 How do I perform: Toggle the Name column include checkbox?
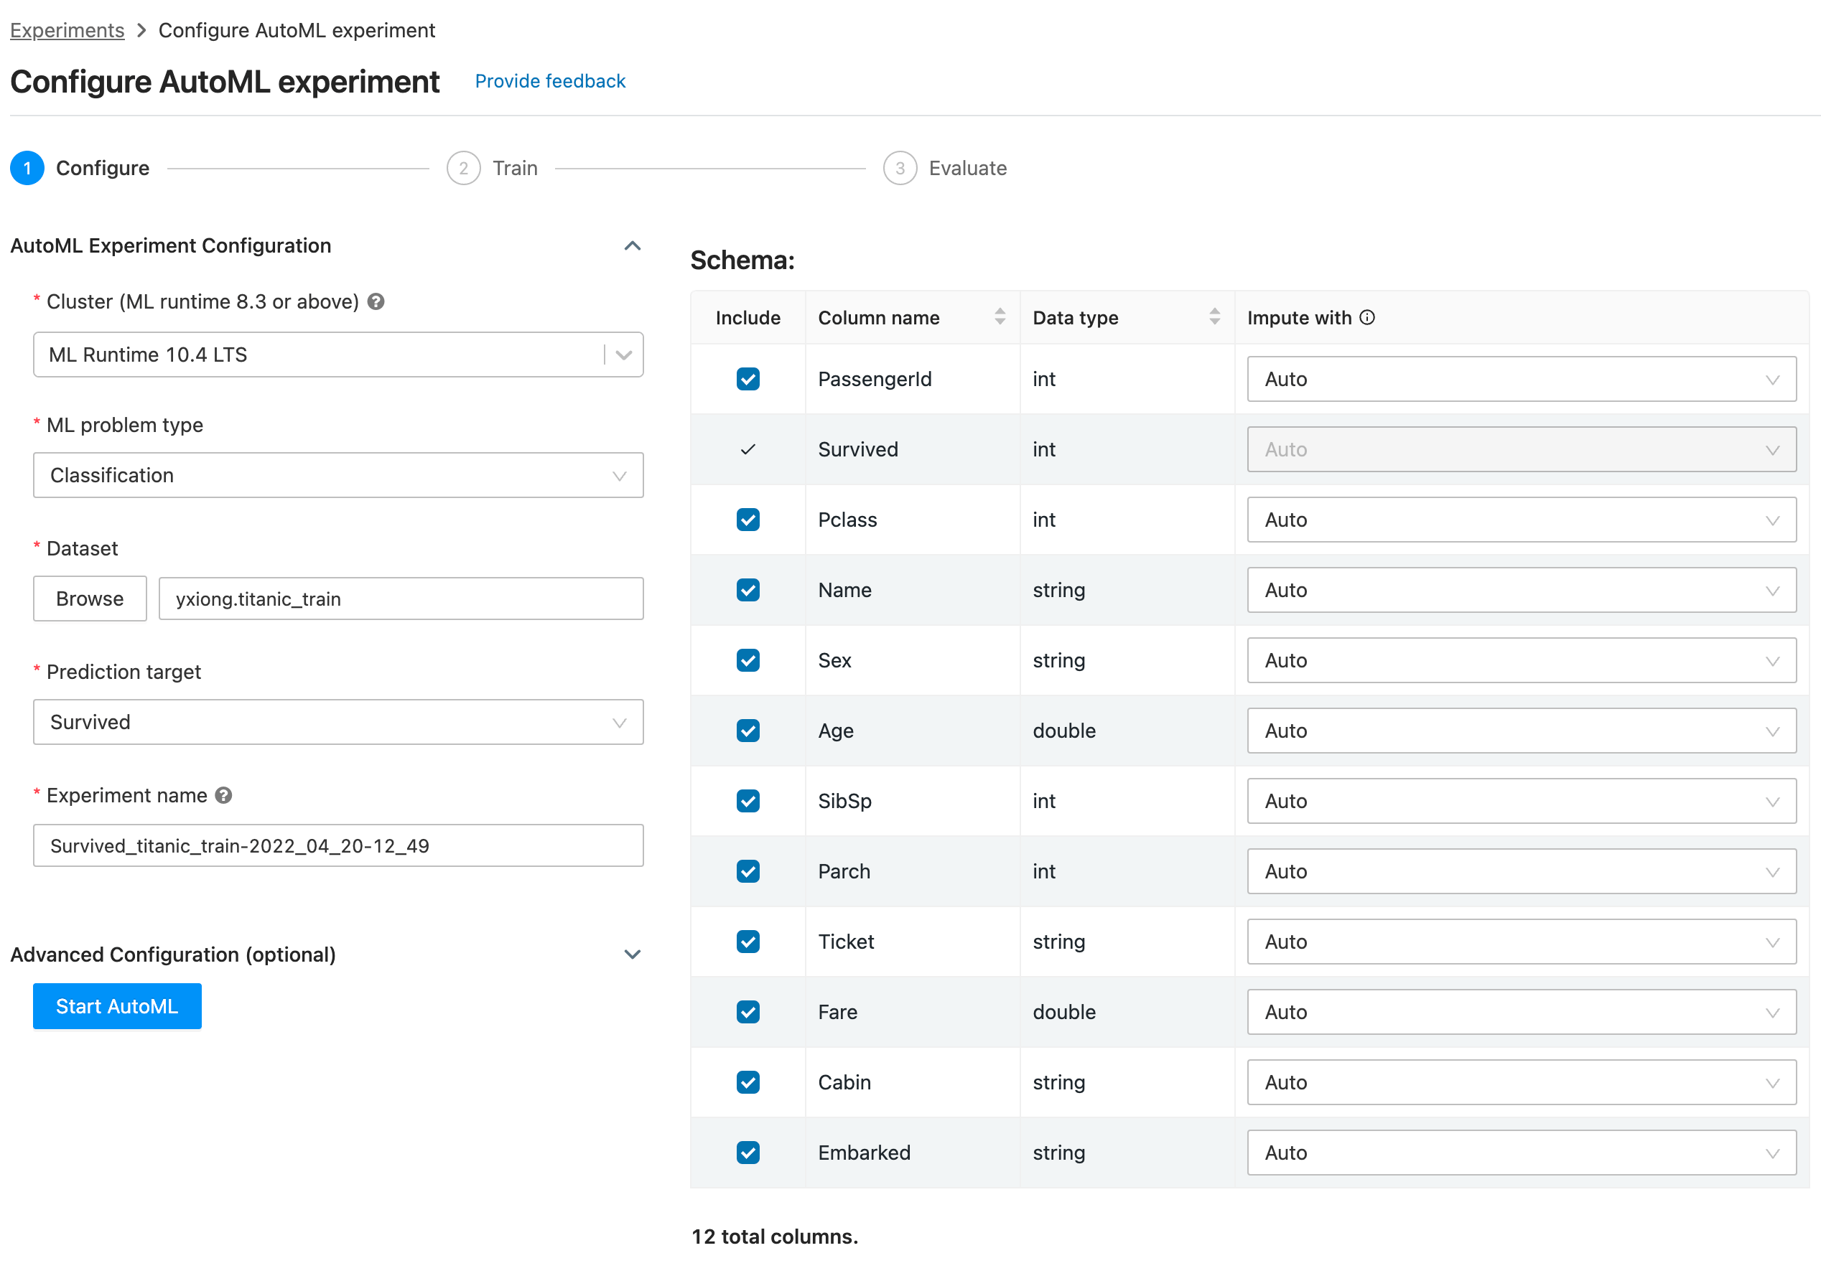point(746,591)
